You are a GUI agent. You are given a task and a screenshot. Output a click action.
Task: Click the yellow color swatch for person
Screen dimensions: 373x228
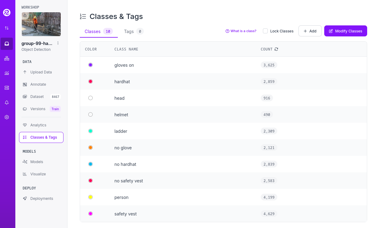90,197
